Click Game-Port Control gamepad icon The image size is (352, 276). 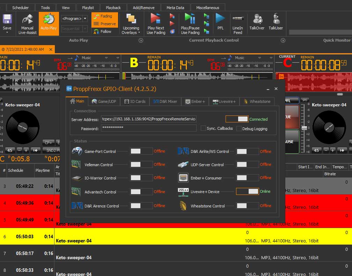77,151
